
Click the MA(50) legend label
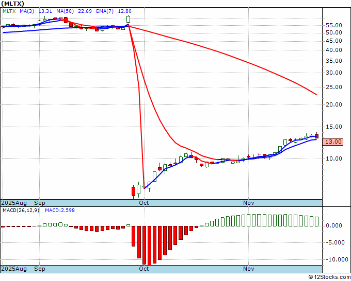pos(65,11)
